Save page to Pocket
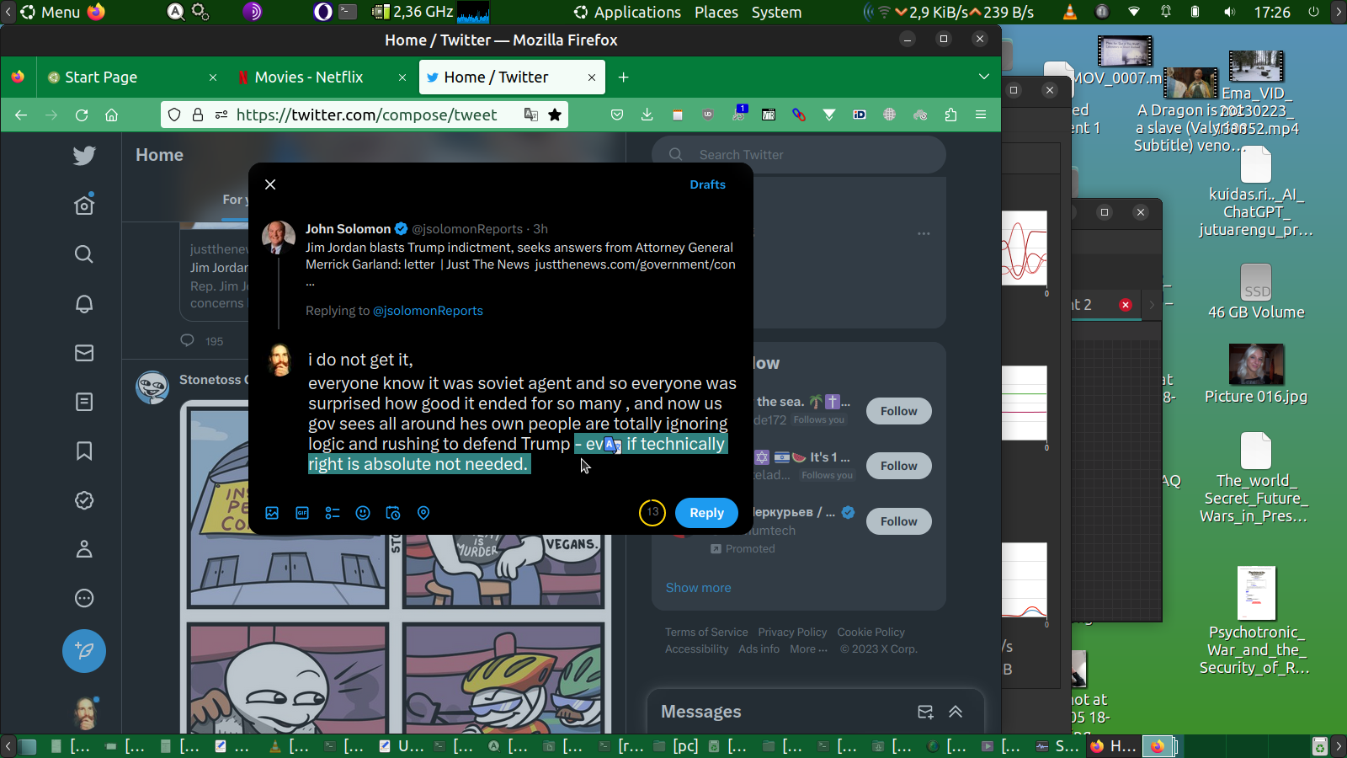 [x=617, y=115]
